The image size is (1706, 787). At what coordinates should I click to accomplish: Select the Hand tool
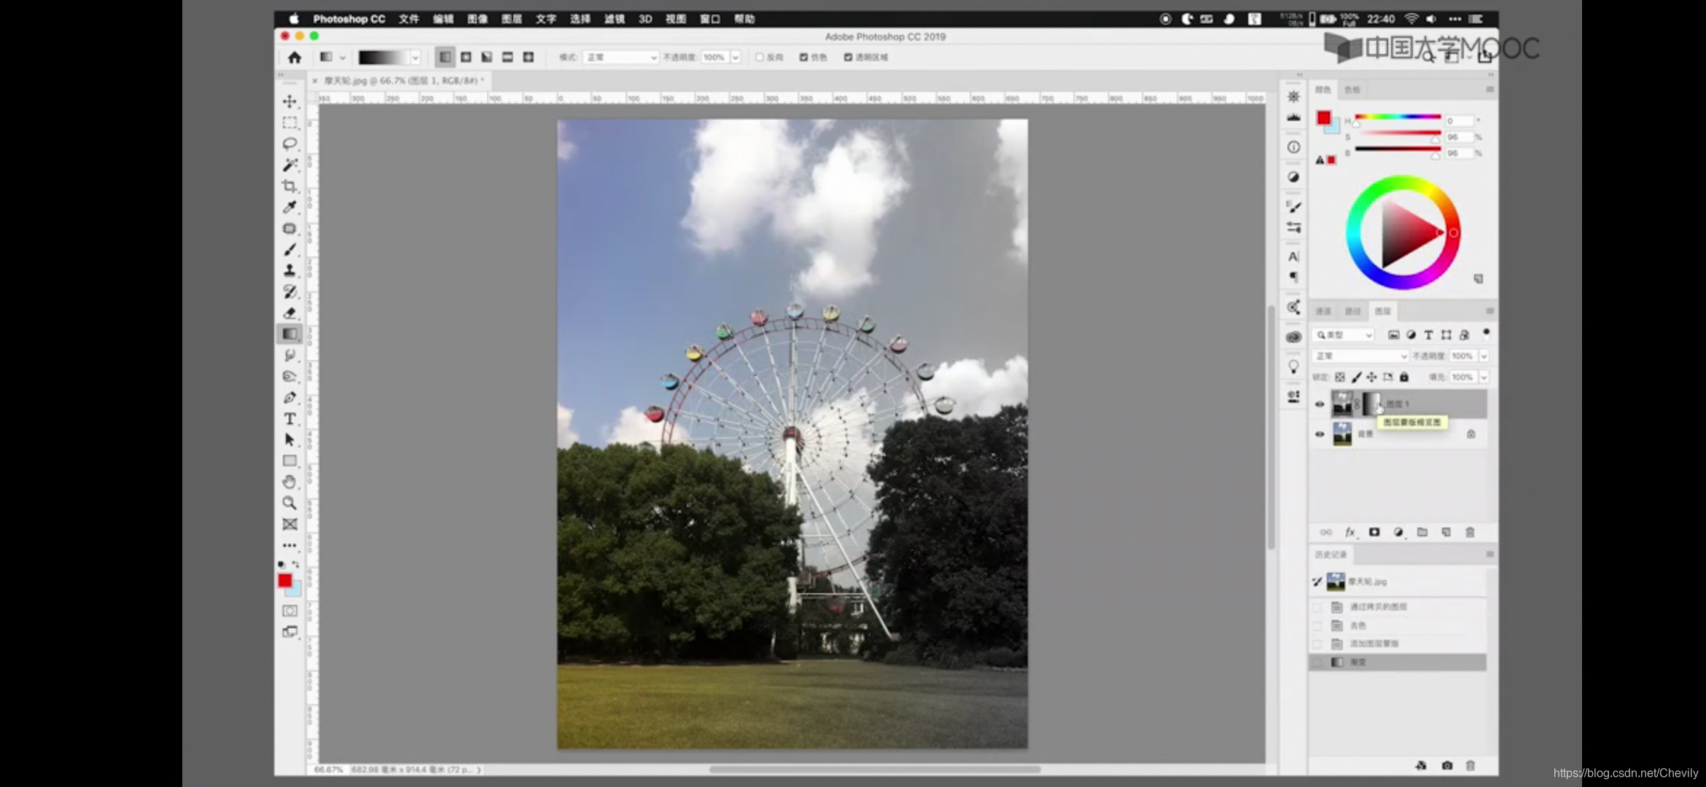289,482
